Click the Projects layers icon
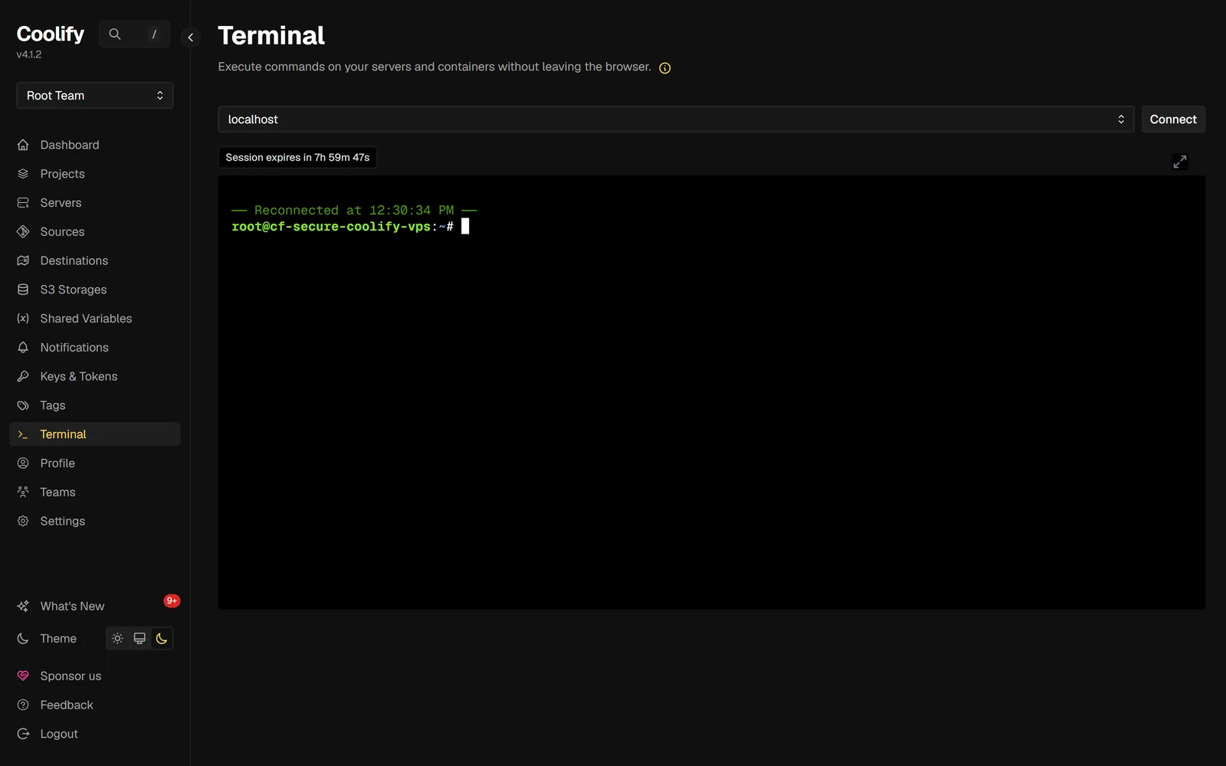Screen dimensions: 1226x766 point(23,174)
